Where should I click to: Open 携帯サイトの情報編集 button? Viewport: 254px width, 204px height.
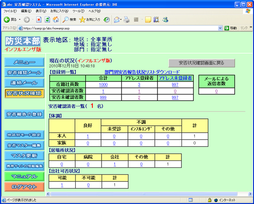24,166
